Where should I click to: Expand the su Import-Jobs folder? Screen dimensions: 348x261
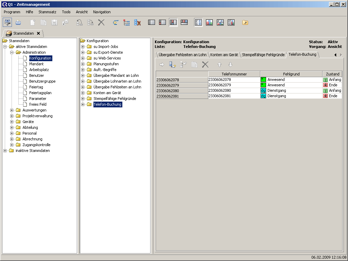point(83,47)
